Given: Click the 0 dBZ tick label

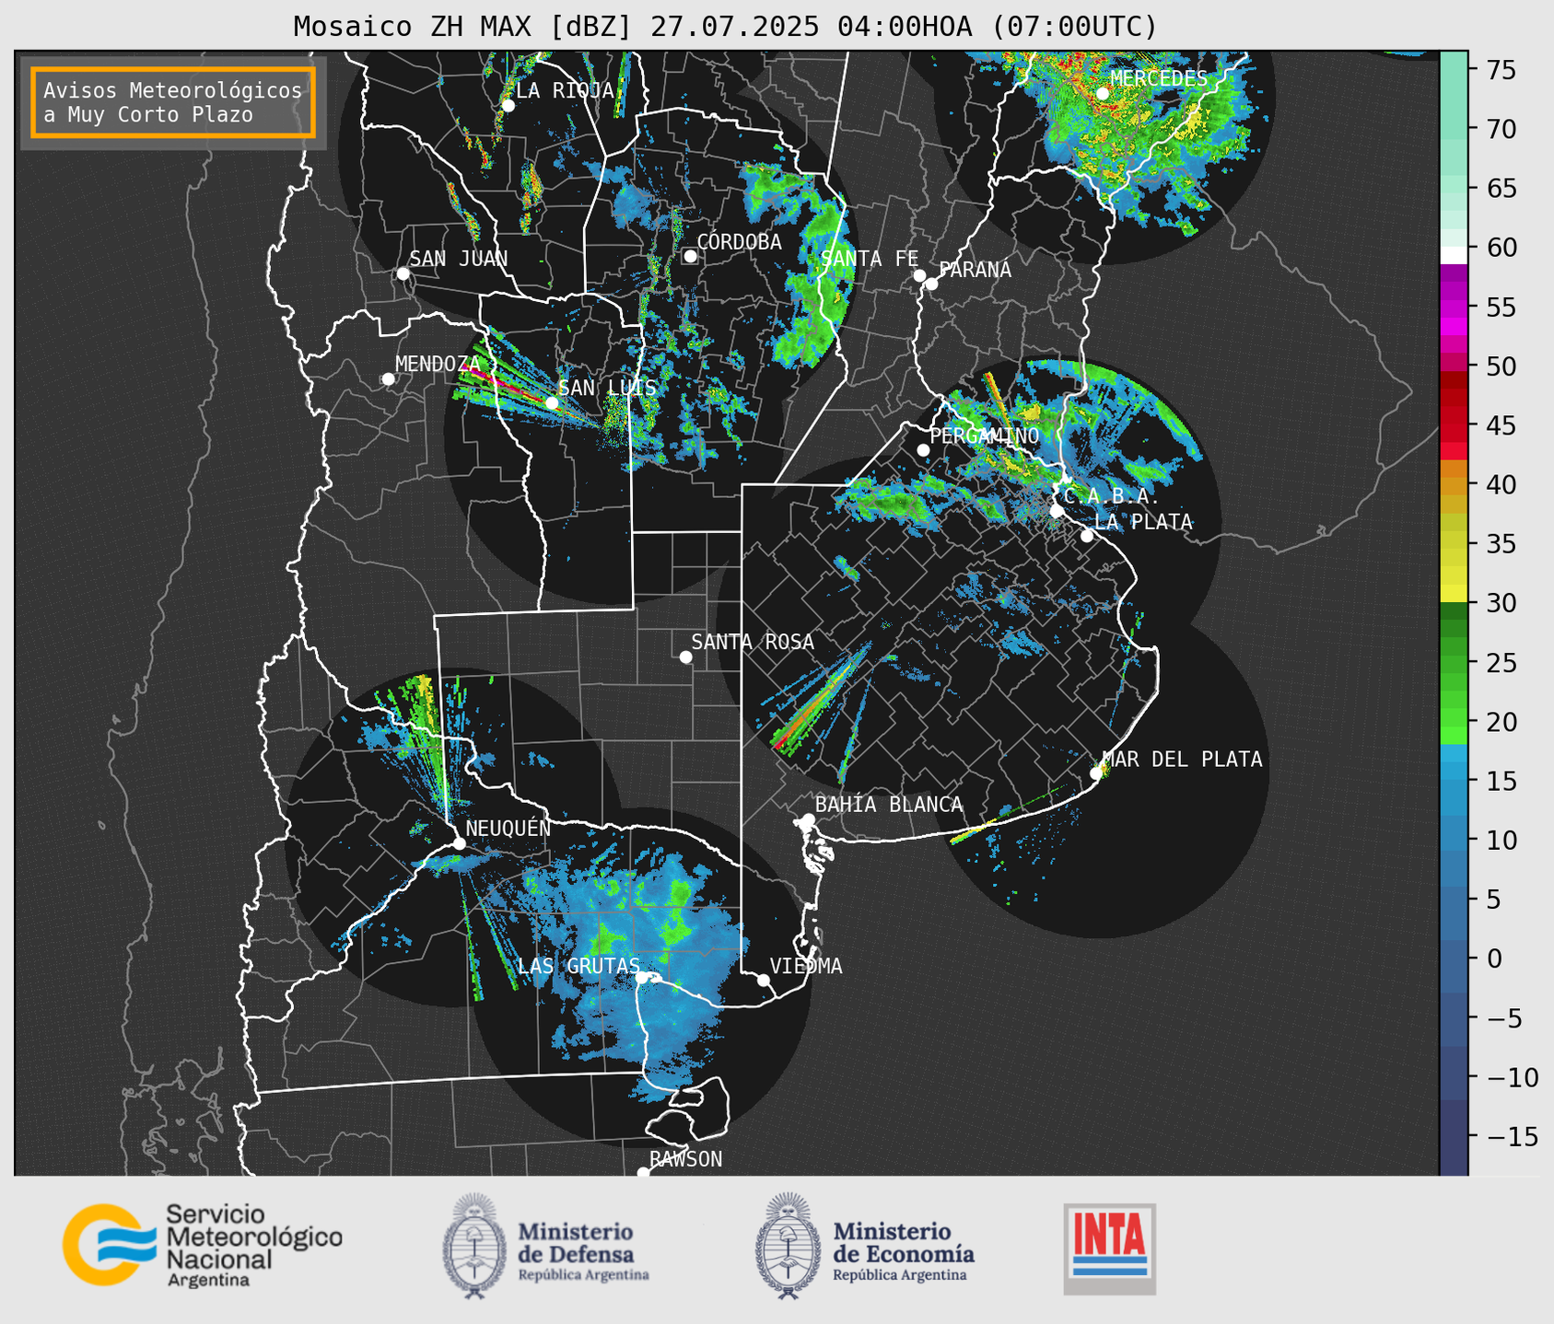Looking at the screenshot, I should [1494, 959].
